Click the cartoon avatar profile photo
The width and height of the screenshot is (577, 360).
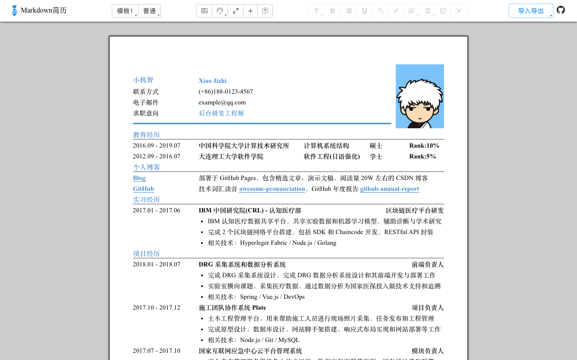point(420,96)
